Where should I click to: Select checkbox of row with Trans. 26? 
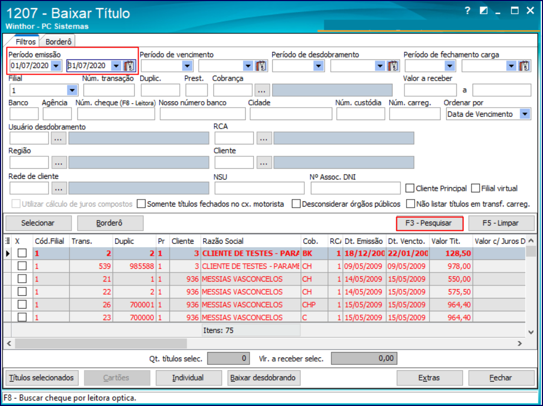(22, 304)
